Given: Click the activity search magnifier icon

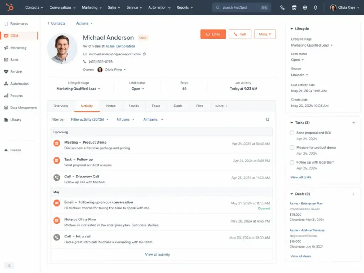Looking at the screenshot, I should [x=267, y=119].
